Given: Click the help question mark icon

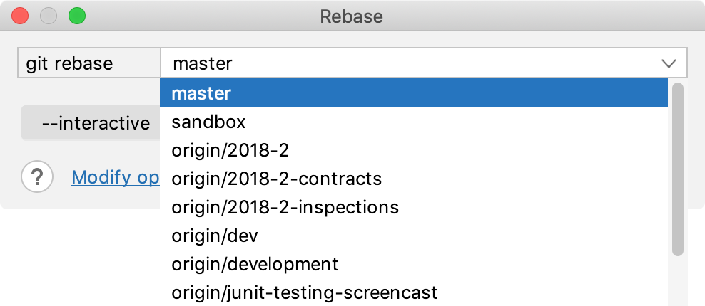Looking at the screenshot, I should tap(37, 176).
